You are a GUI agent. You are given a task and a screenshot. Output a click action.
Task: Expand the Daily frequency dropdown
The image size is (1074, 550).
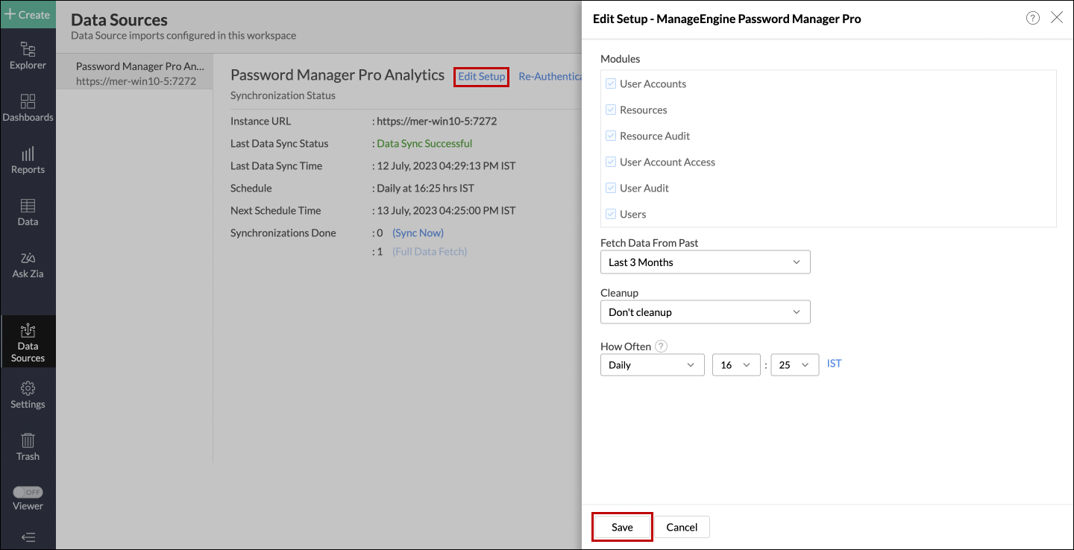click(652, 365)
